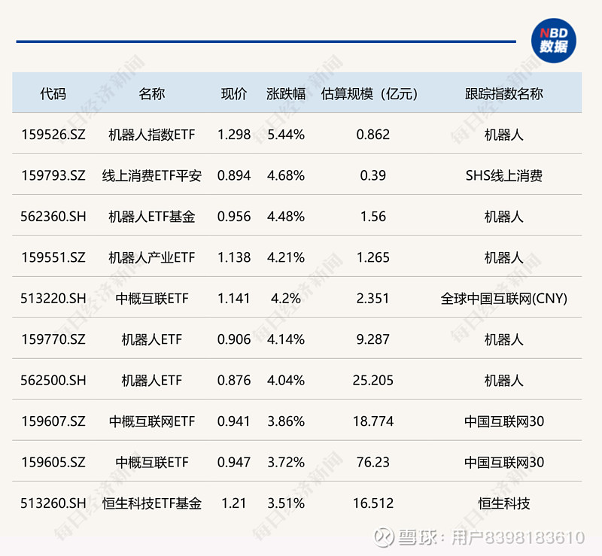This screenshot has height=556, width=602.
Task: Click the 估算规模（亿元）column header
Action: [x=371, y=93]
